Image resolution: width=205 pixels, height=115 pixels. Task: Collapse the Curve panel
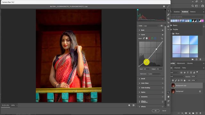pos(139,35)
